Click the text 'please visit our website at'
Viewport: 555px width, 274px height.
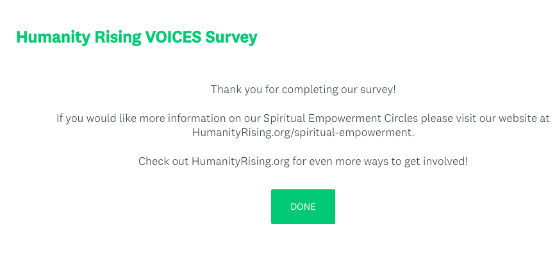pos(483,118)
